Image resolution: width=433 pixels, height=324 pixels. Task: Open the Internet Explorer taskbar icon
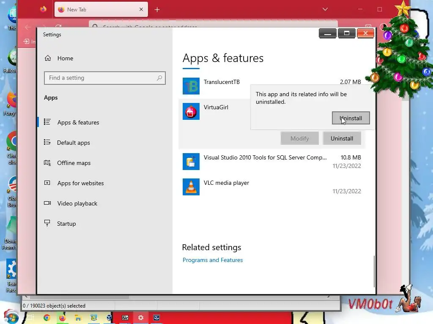click(94, 318)
